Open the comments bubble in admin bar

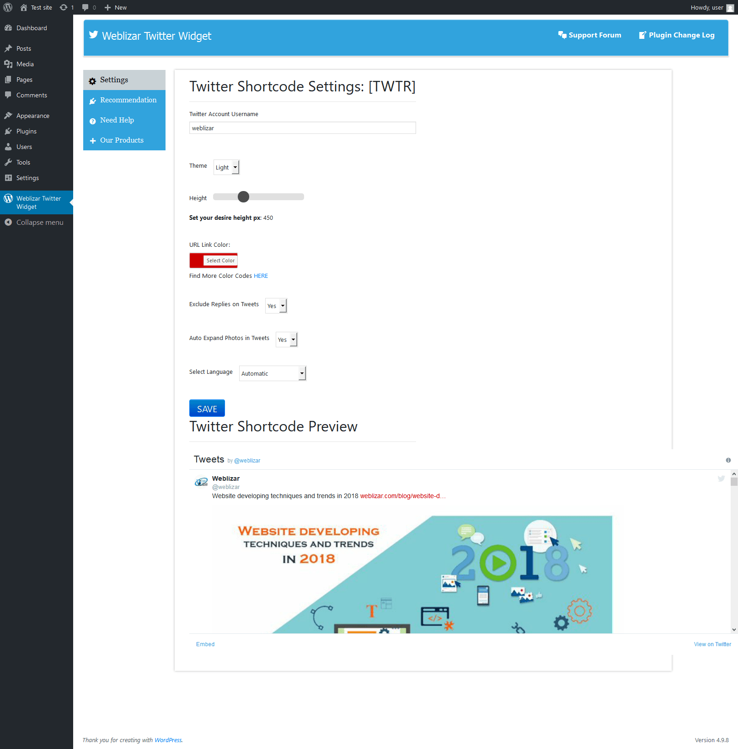86,7
